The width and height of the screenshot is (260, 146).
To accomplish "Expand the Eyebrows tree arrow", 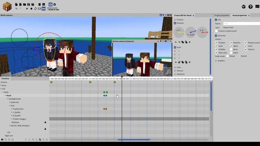I will click(10, 102).
